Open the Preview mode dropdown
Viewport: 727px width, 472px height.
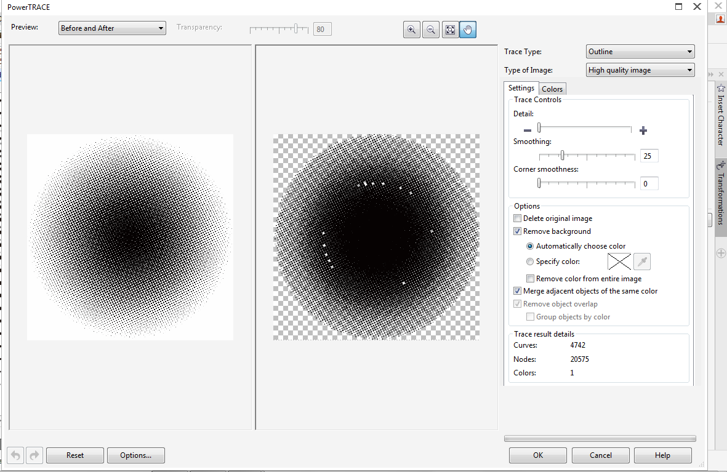112,28
